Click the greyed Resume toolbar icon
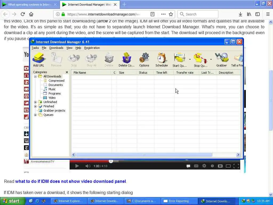This screenshot has height=205, width=273. click(x=56, y=60)
